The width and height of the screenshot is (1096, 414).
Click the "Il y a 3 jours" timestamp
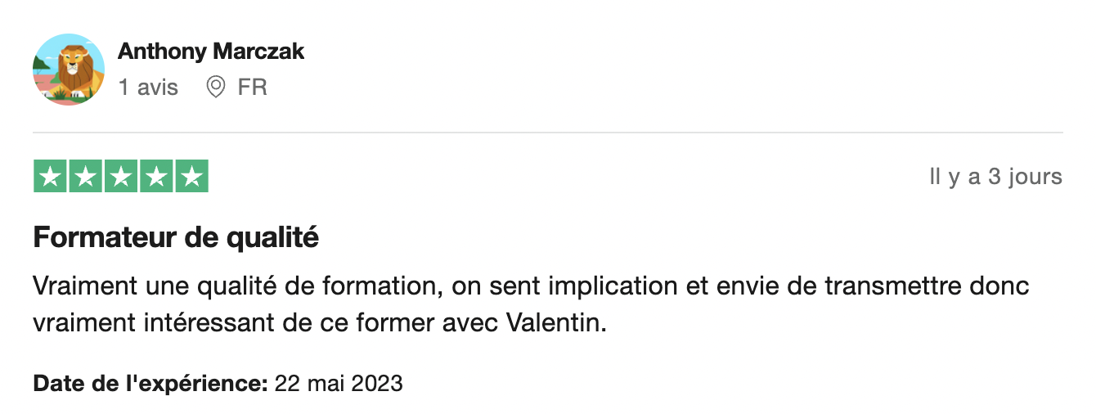coord(995,177)
